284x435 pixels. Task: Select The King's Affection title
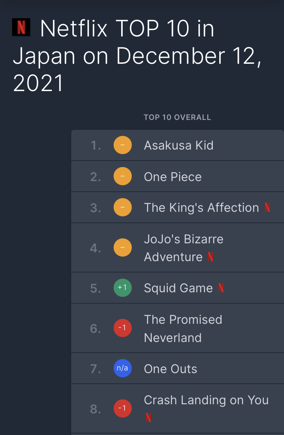(201, 208)
